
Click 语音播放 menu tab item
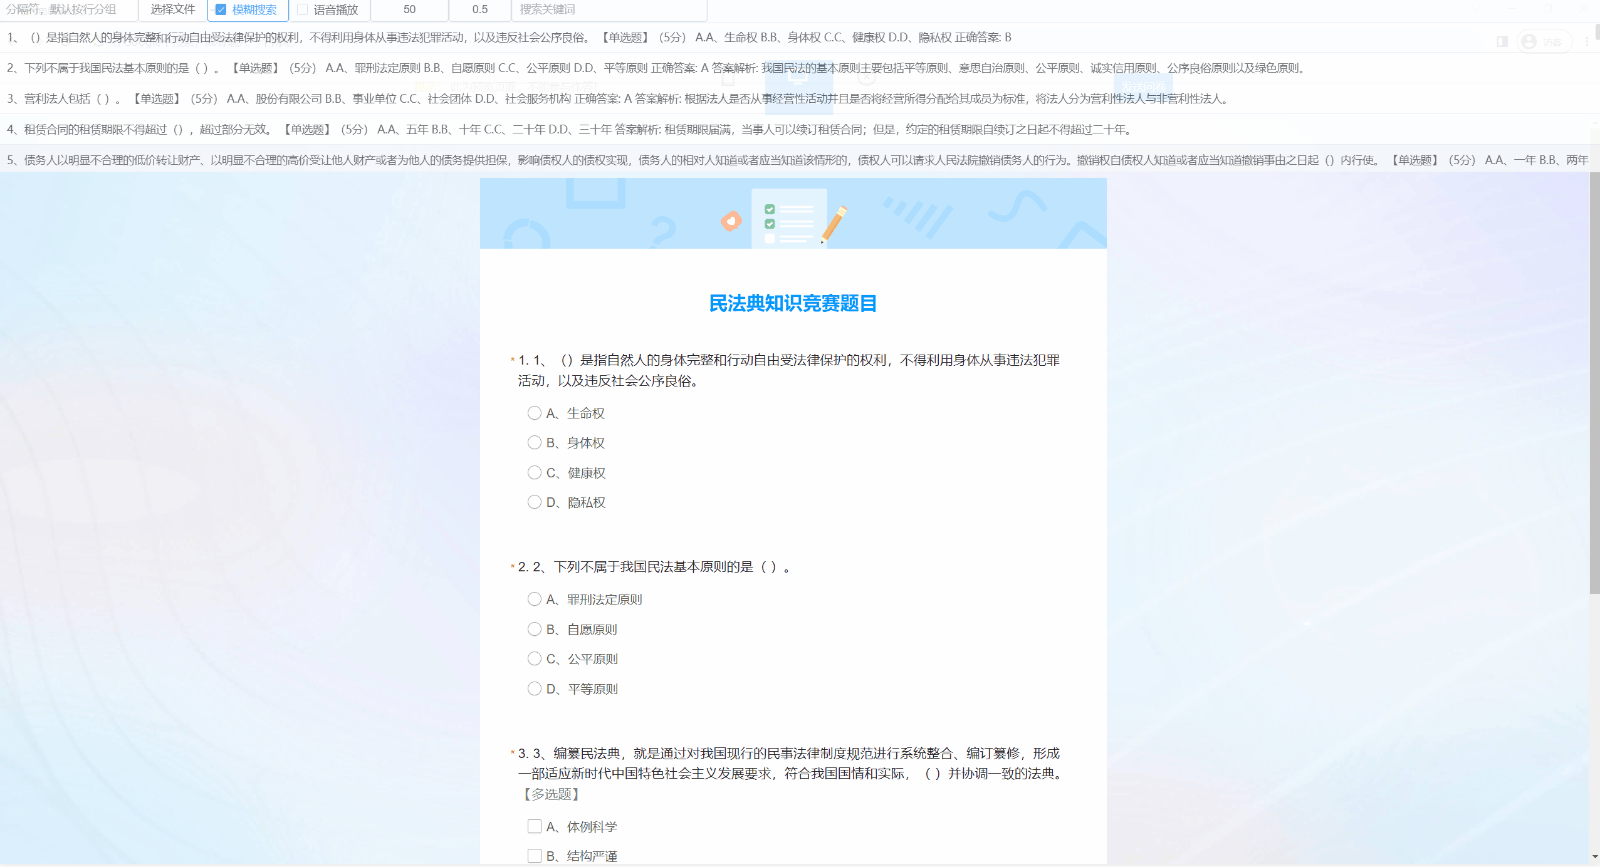[333, 11]
